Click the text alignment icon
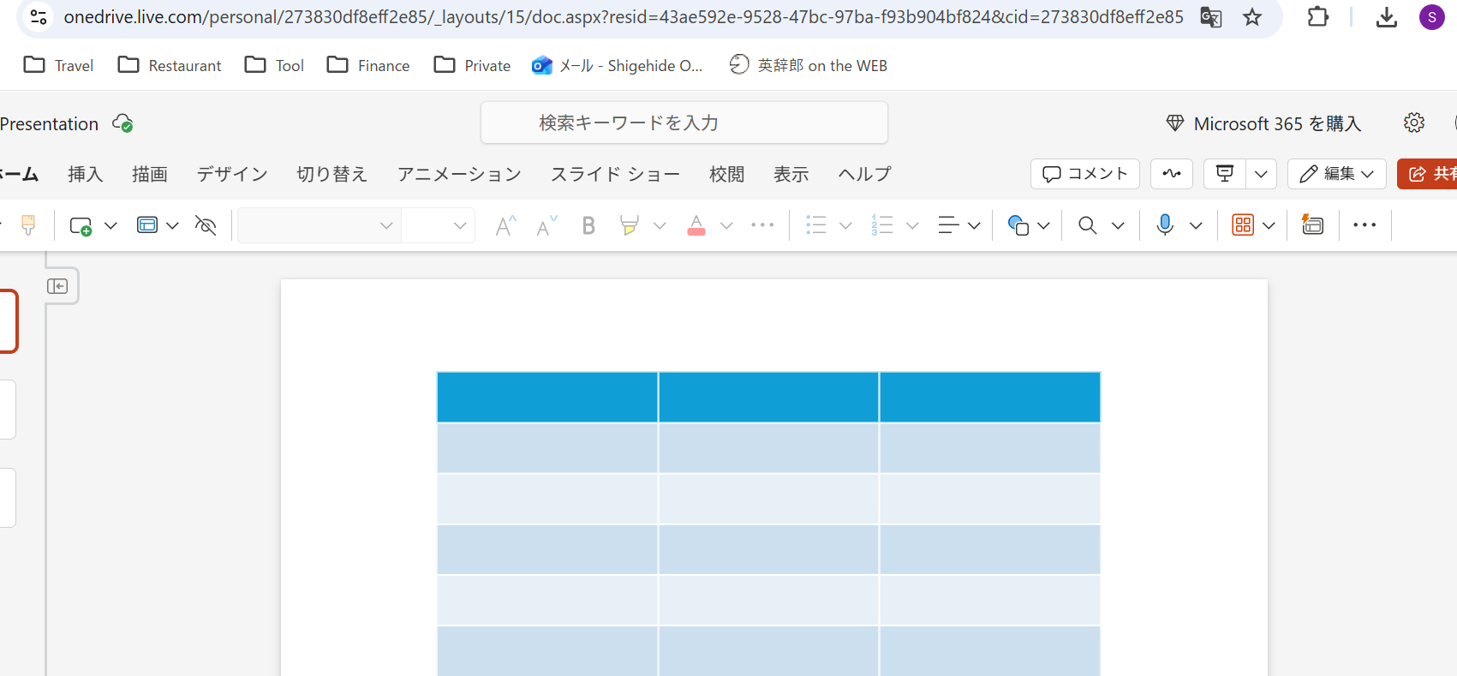 (948, 225)
